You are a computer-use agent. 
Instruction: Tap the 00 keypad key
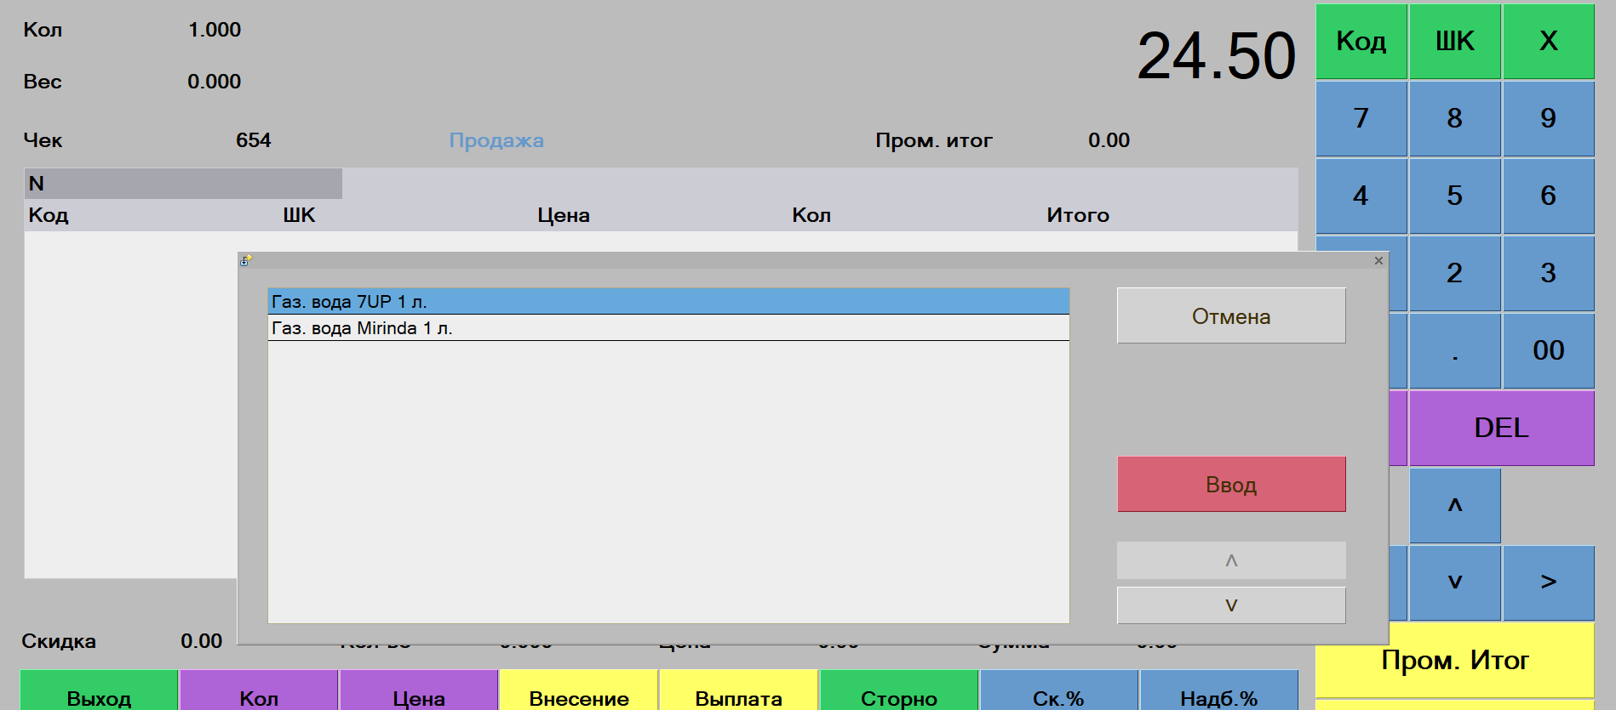point(1548,350)
